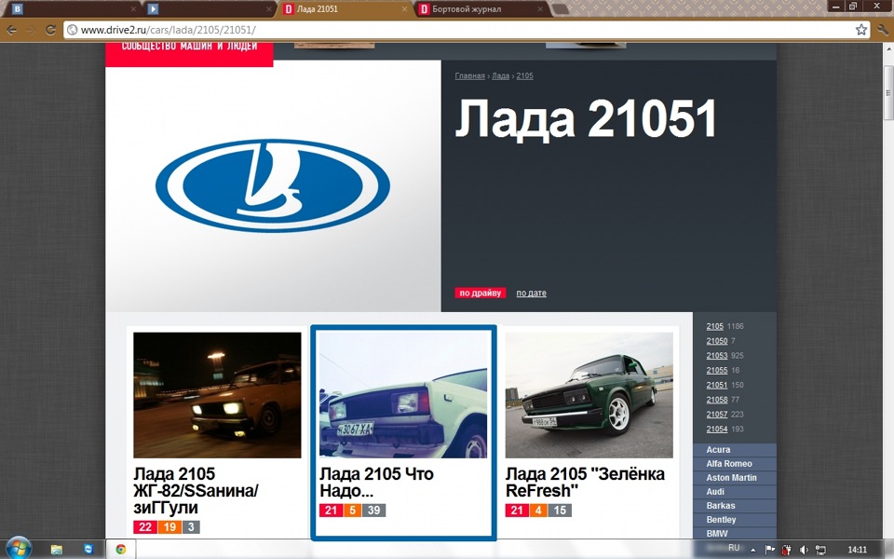The image size is (894, 559).
Task: Choose 'Audi' in the brand list
Action: [735, 492]
